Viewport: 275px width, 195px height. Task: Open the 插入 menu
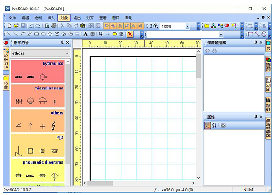click(51, 18)
